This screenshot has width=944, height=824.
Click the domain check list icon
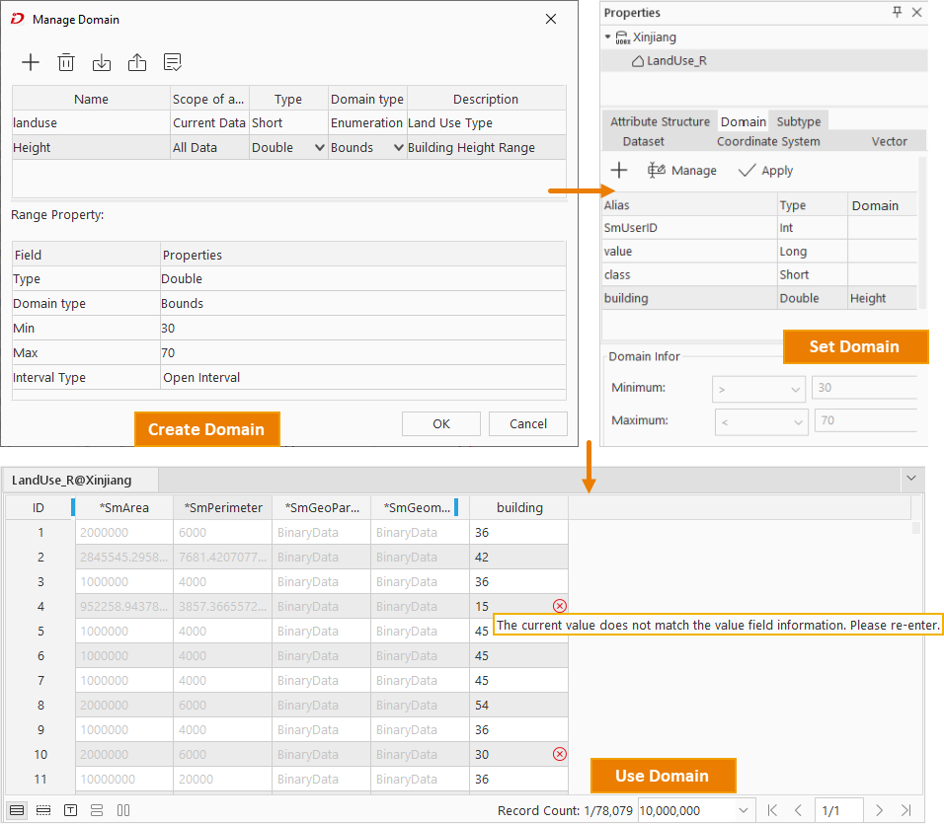click(173, 62)
